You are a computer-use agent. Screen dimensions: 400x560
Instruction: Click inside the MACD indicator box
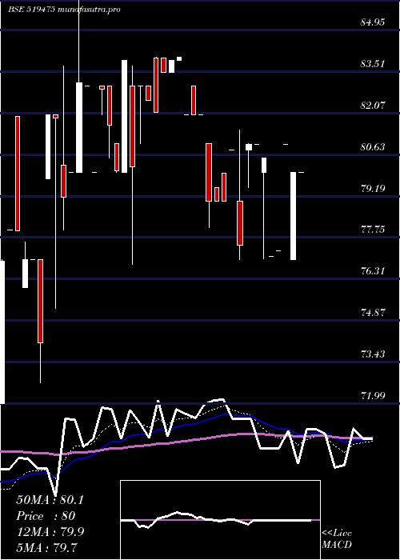tap(220, 520)
